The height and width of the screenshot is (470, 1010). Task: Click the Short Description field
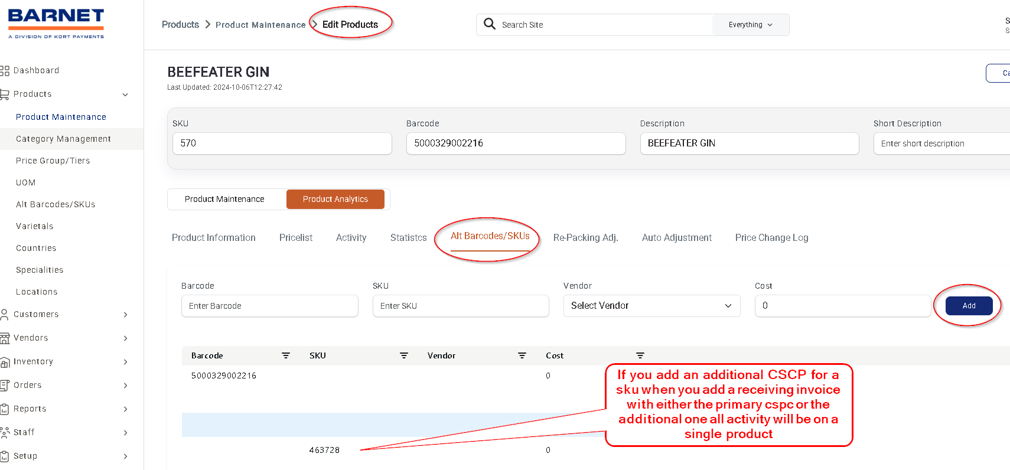click(942, 143)
